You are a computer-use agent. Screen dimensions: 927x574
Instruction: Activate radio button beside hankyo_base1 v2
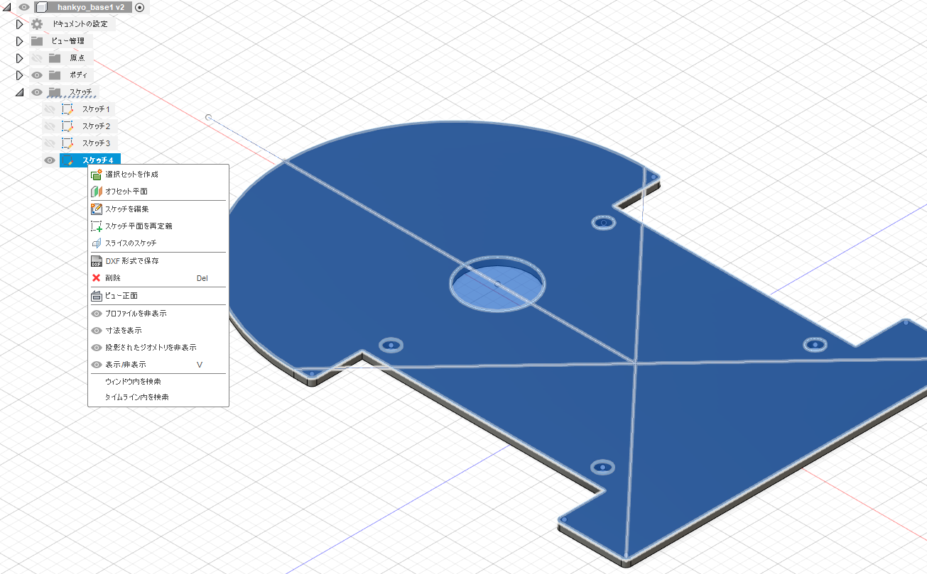[140, 7]
